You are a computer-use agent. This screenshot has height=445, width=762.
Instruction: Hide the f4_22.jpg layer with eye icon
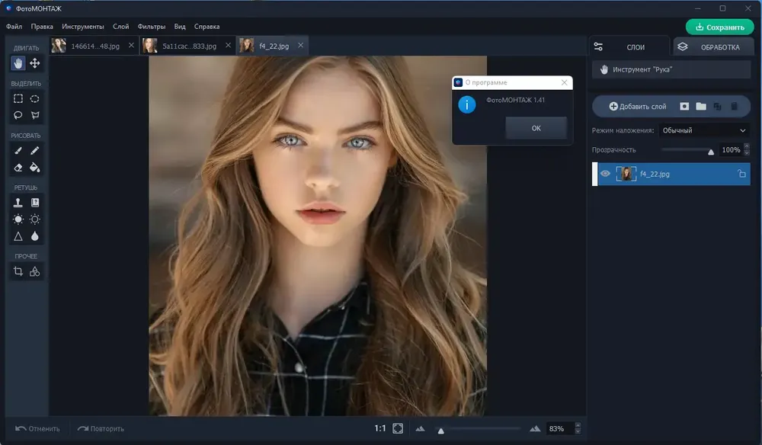(605, 174)
